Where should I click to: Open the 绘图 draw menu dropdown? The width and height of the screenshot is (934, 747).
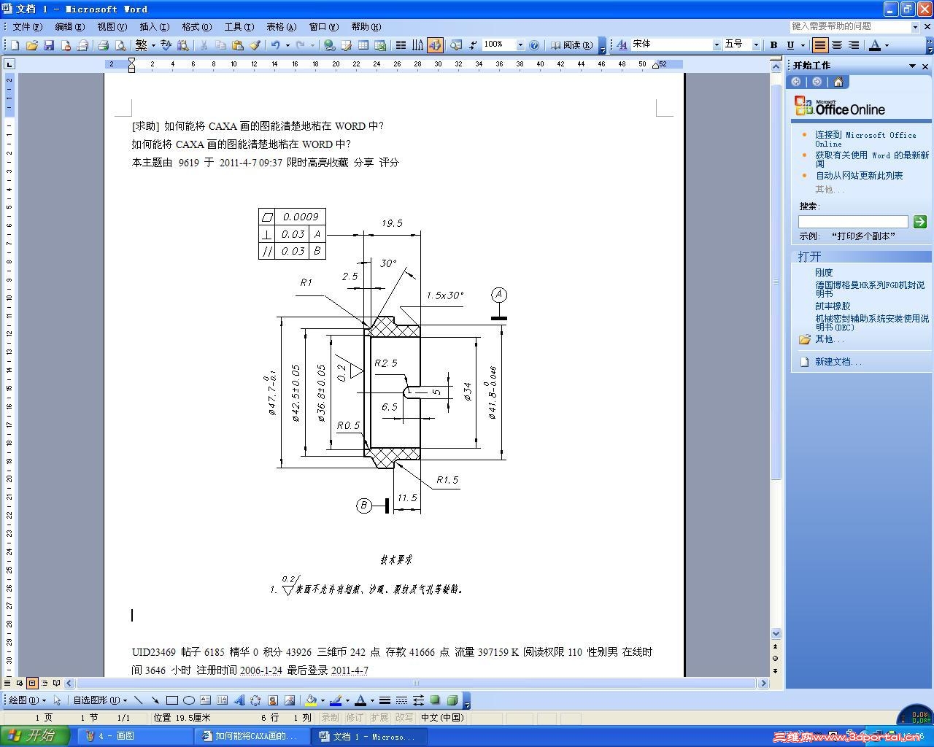[x=29, y=700]
